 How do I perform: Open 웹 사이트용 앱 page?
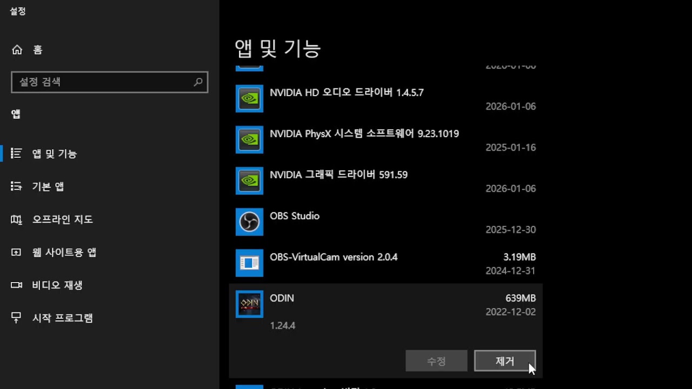[x=109, y=252]
